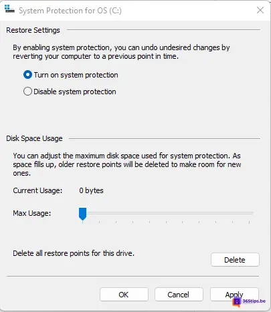The width and height of the screenshot is (271, 312).
Task: Select the Turn on system protection radio button
Action: pyautogui.click(x=27, y=75)
